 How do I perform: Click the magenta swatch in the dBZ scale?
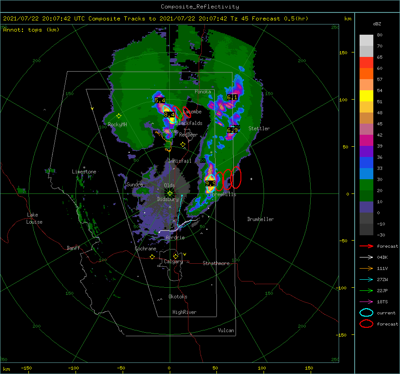366,140
